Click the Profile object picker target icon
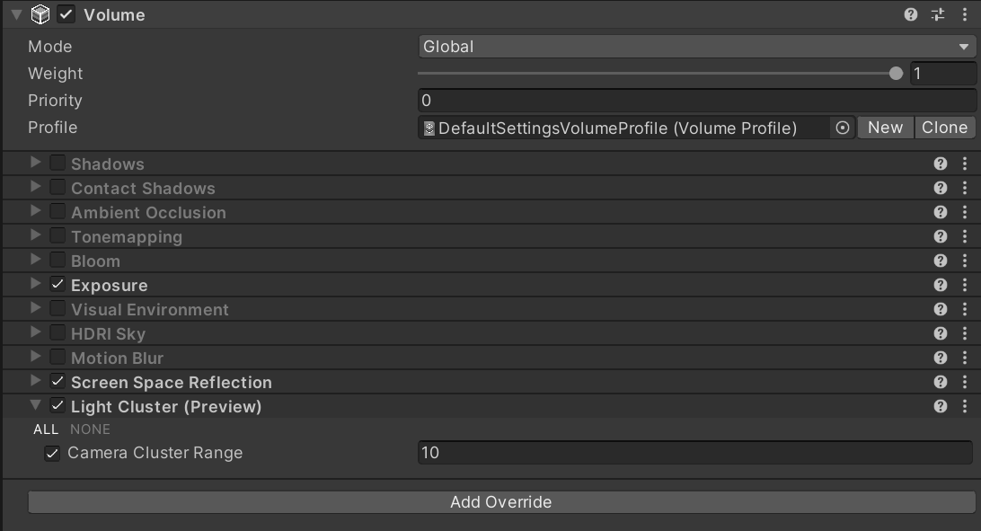 [842, 128]
